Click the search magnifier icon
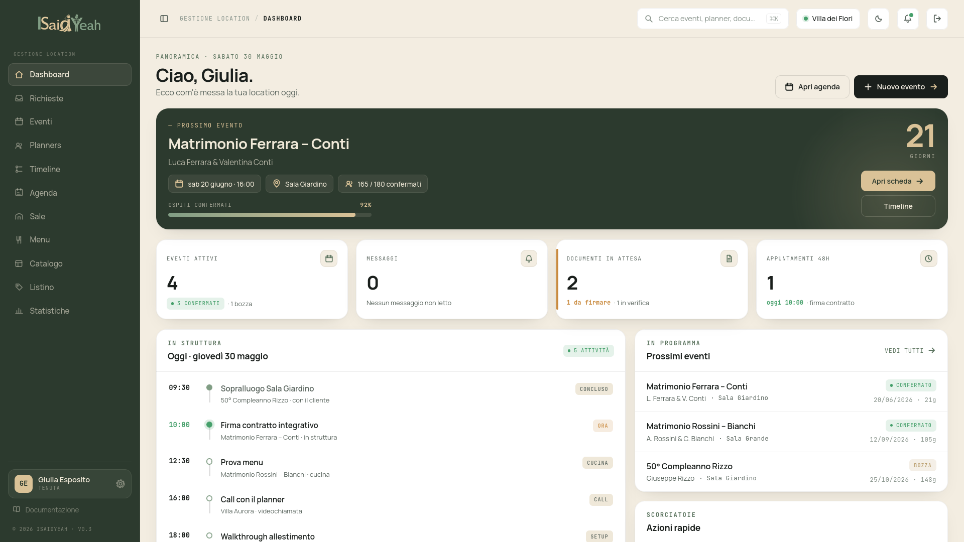This screenshot has width=964, height=542. tap(649, 19)
